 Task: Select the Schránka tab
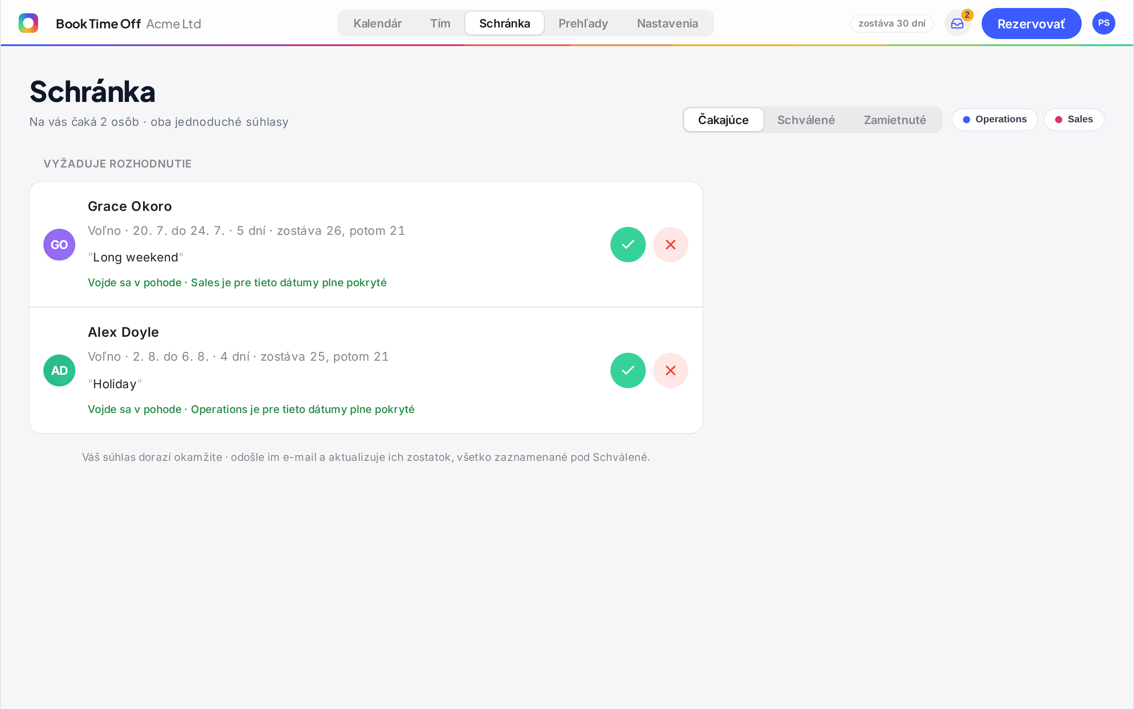505,23
